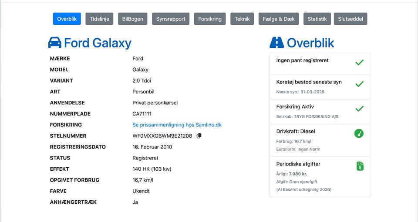The image size is (418, 222).
Task: Select the Synsrapport tab
Action: [x=171, y=19]
